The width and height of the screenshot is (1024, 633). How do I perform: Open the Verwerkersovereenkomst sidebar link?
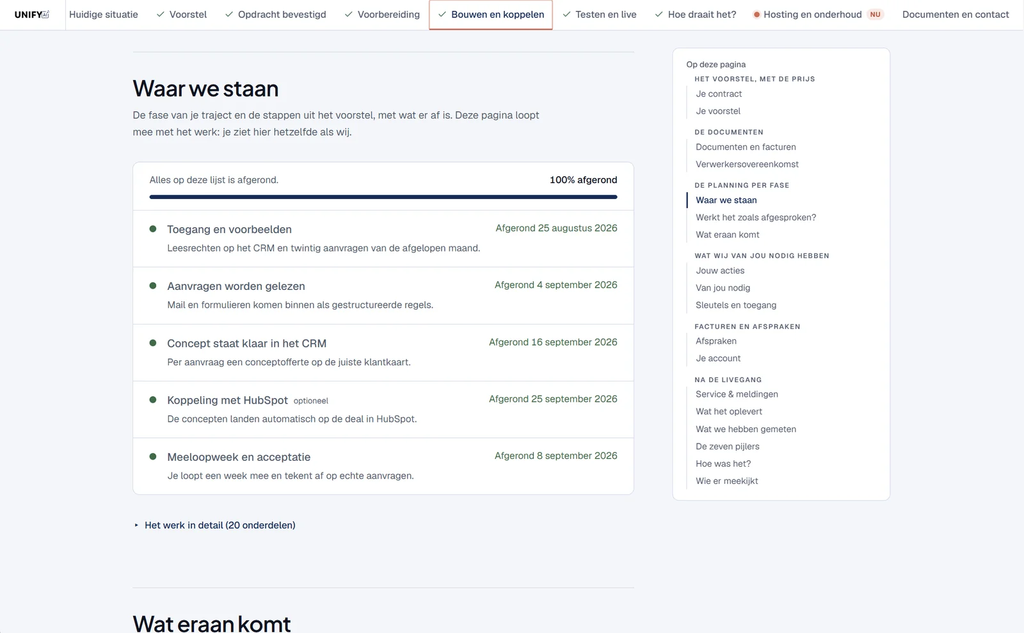coord(747,164)
